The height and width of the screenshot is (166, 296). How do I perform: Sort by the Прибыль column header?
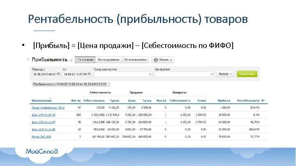224,100
